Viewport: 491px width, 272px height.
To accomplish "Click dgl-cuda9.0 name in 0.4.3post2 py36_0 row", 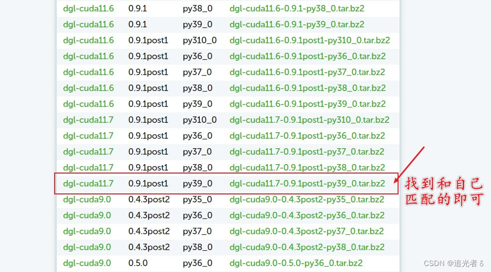I will tap(87, 216).
